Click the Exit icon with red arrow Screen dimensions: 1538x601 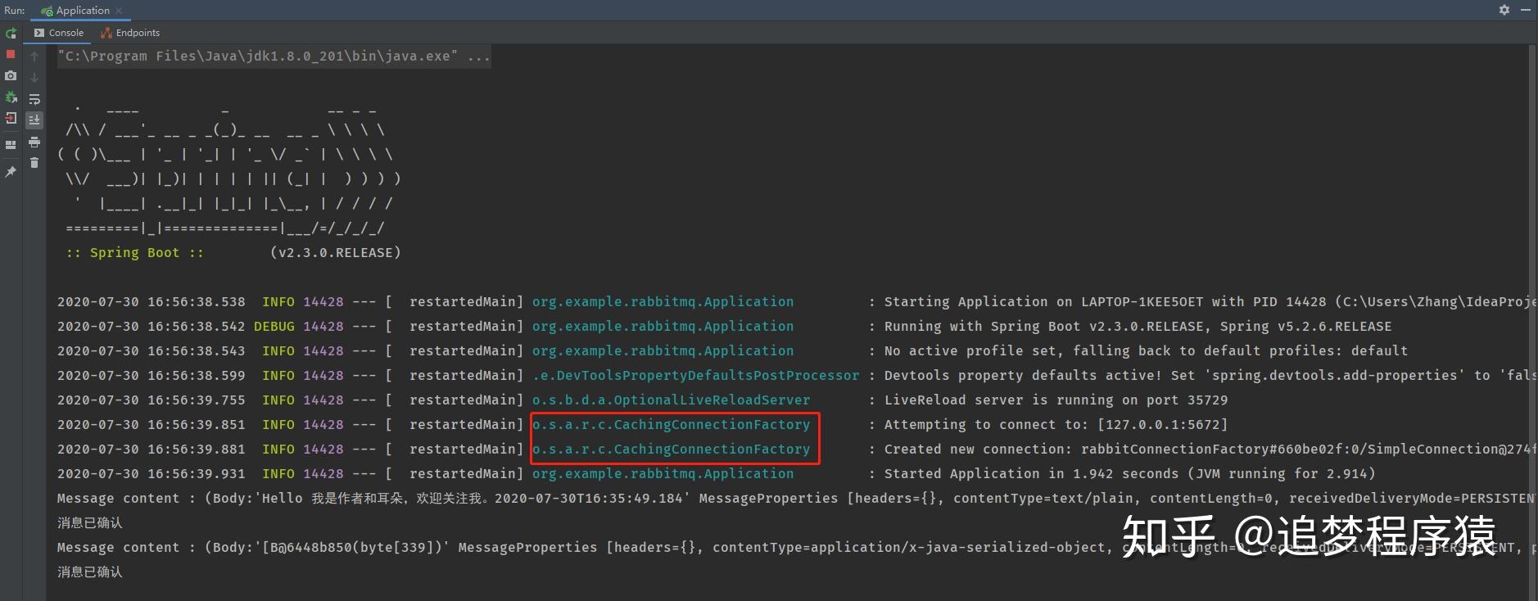(x=11, y=118)
